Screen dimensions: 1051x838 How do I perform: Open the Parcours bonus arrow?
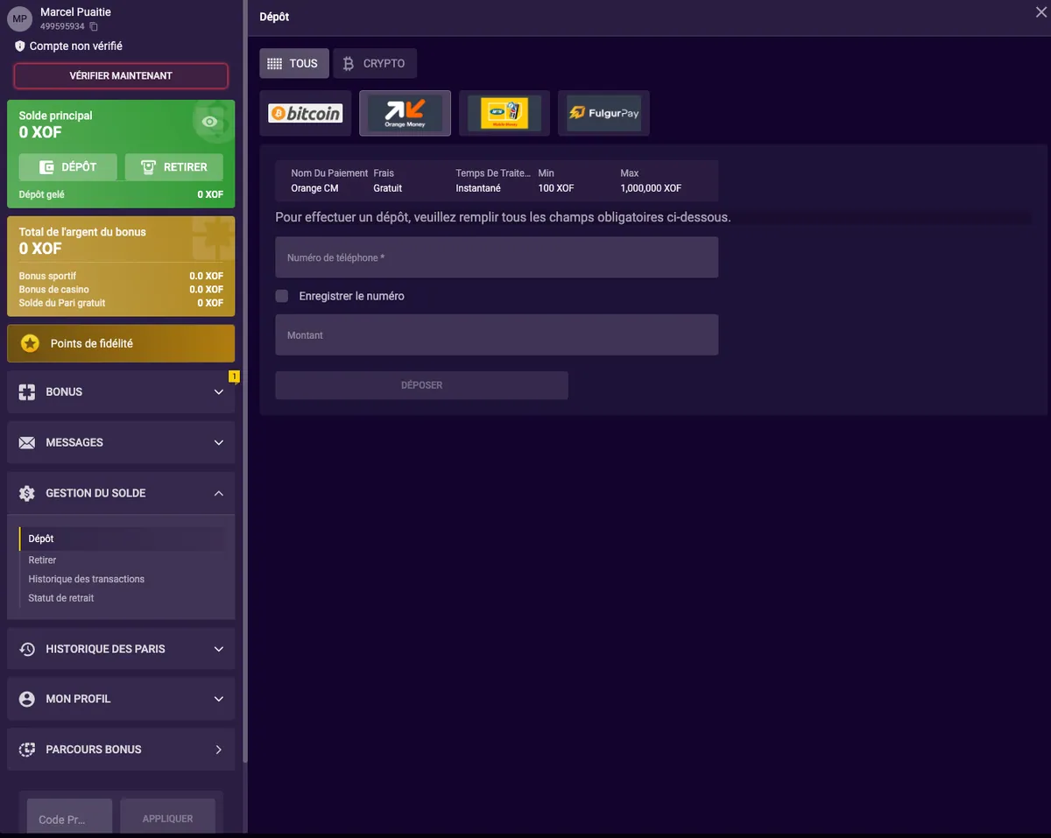219,750
